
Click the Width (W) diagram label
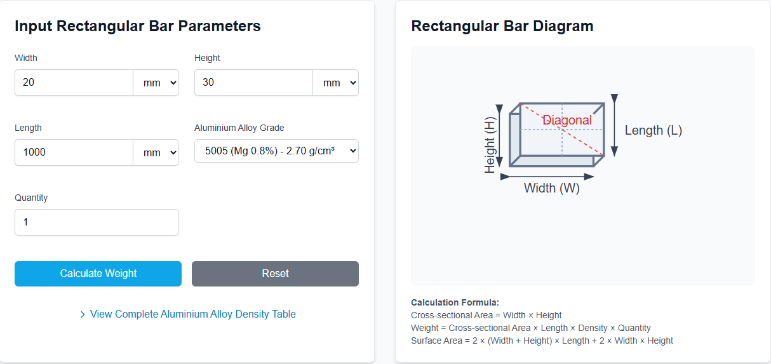pos(551,188)
